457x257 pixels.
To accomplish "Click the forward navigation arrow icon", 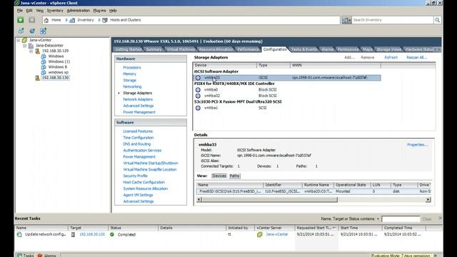I will pyautogui.click(x=31, y=20).
